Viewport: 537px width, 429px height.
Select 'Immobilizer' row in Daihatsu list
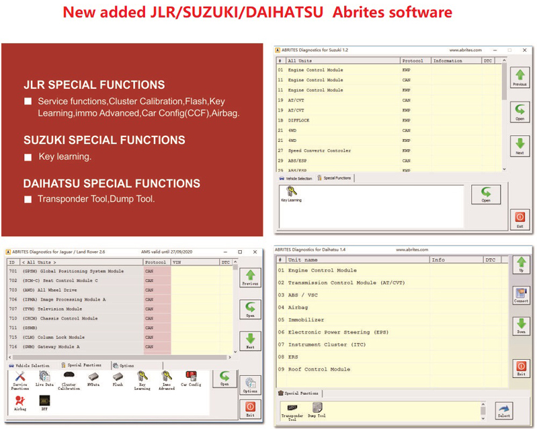[x=393, y=319]
